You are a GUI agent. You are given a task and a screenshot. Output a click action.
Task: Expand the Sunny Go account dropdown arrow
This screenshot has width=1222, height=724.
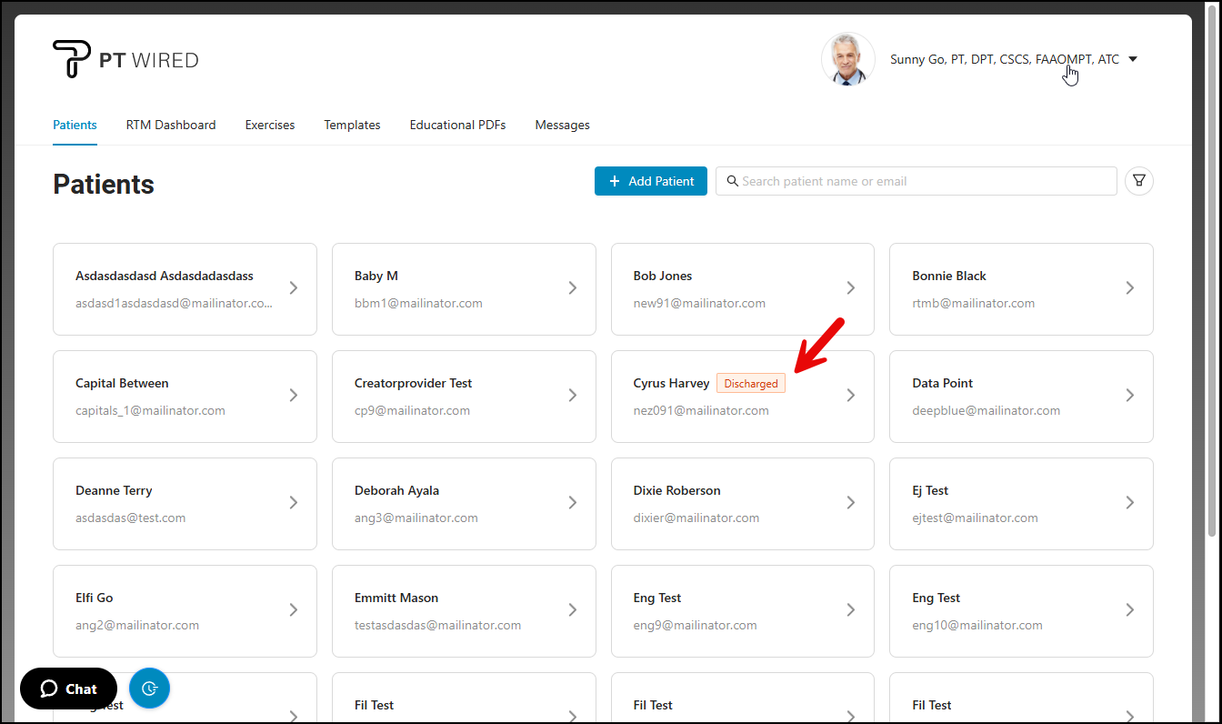tap(1133, 60)
